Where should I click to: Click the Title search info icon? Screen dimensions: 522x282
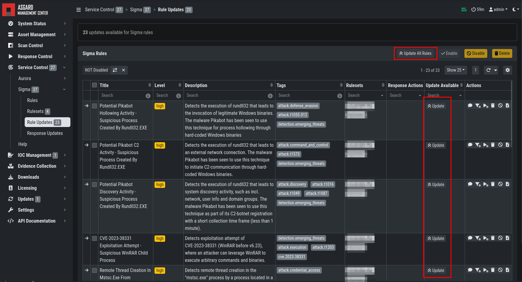(x=148, y=96)
